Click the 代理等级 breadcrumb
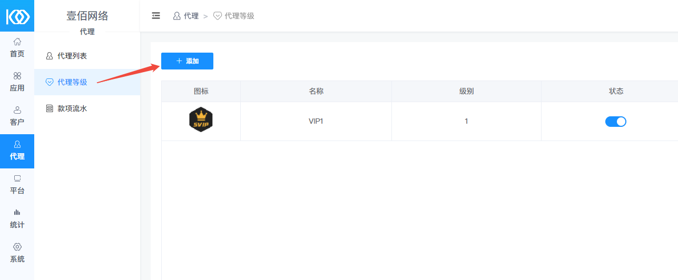This screenshot has width=678, height=280. (234, 16)
